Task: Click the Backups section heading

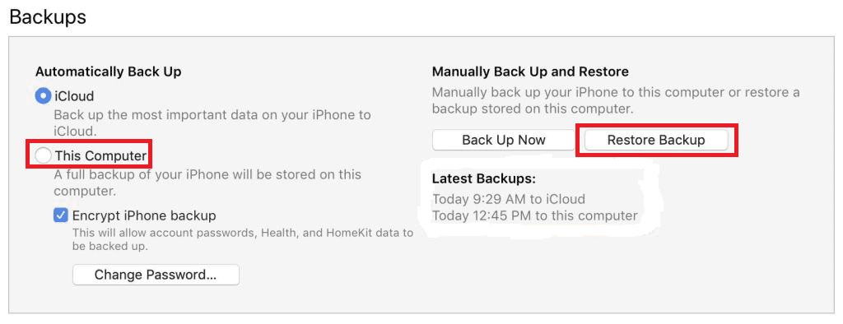Action: tap(48, 17)
